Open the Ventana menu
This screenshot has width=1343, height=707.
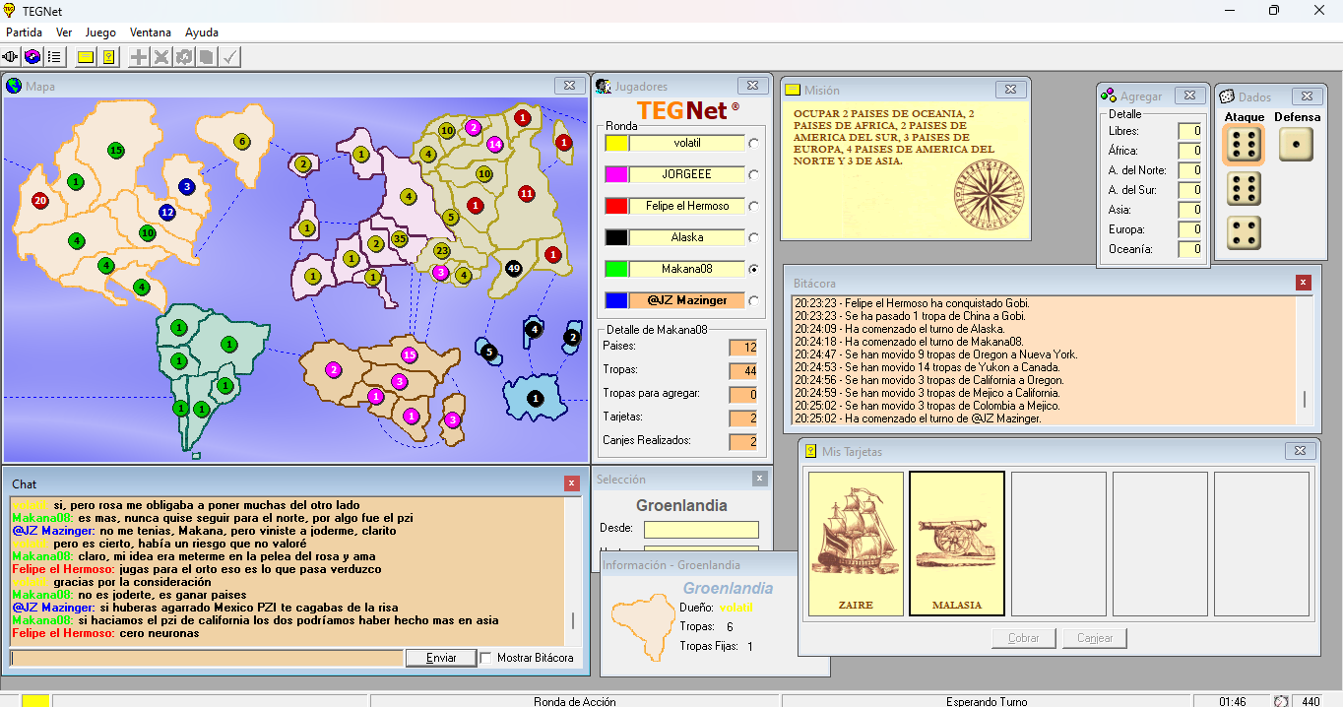pyautogui.click(x=151, y=32)
